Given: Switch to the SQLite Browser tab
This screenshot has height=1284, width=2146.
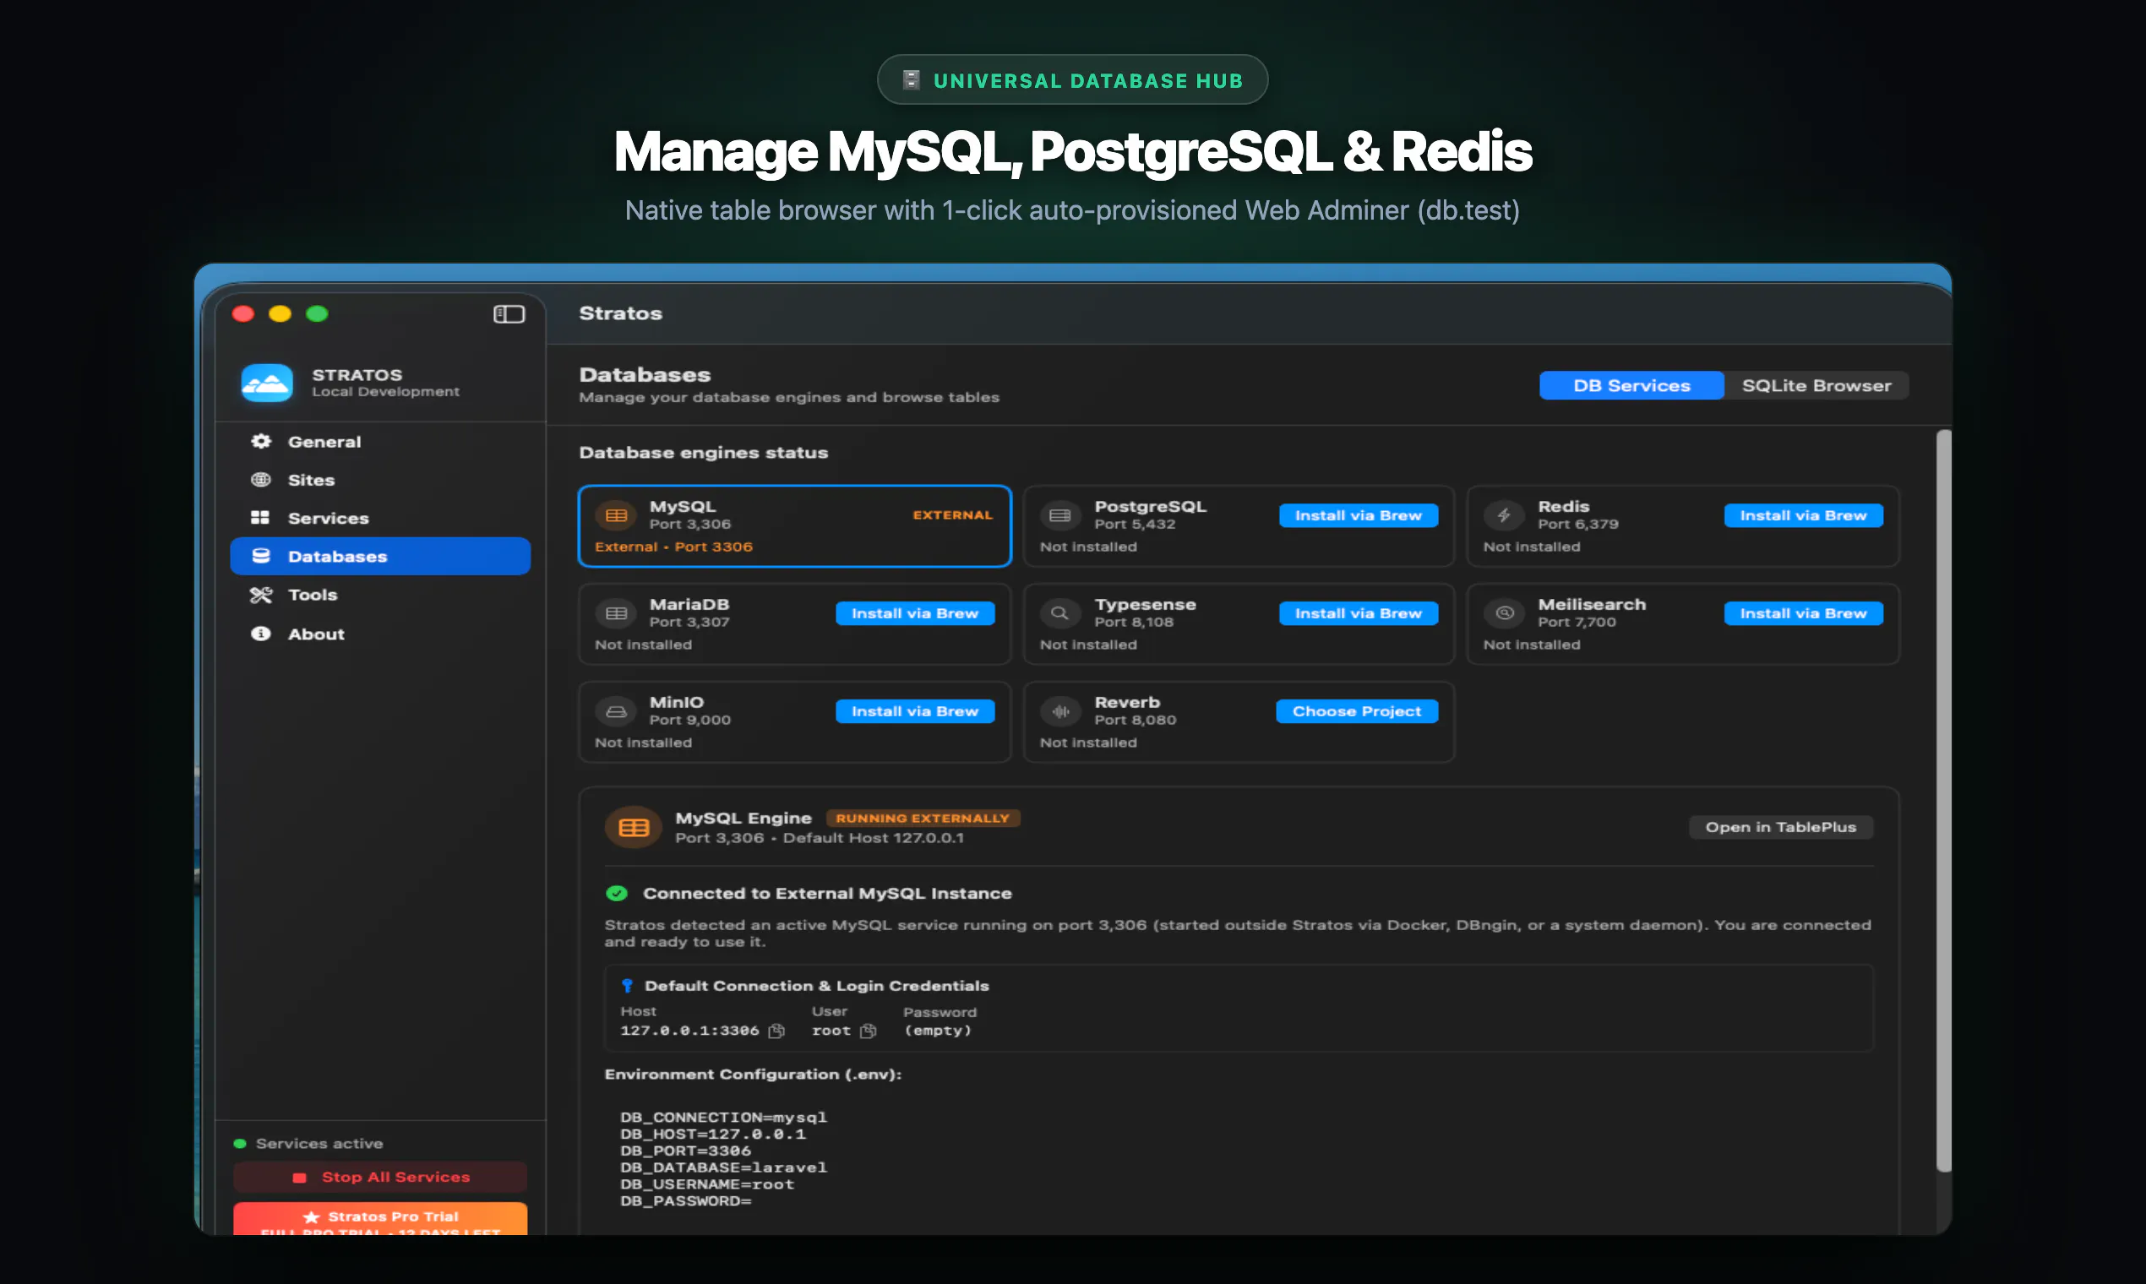Looking at the screenshot, I should [1816, 385].
